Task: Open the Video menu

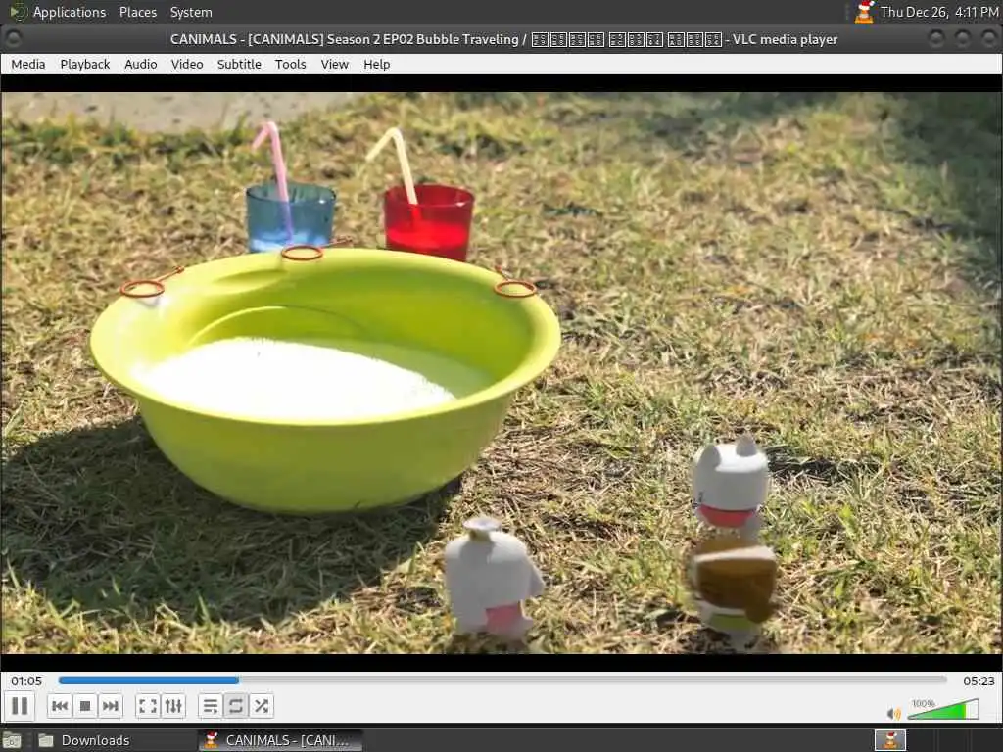Action: 187,65
